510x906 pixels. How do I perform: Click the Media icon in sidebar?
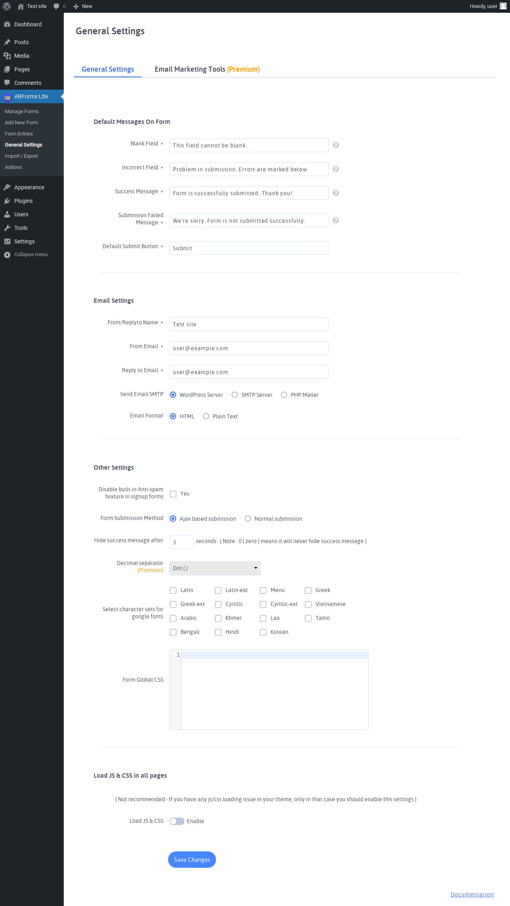point(7,56)
